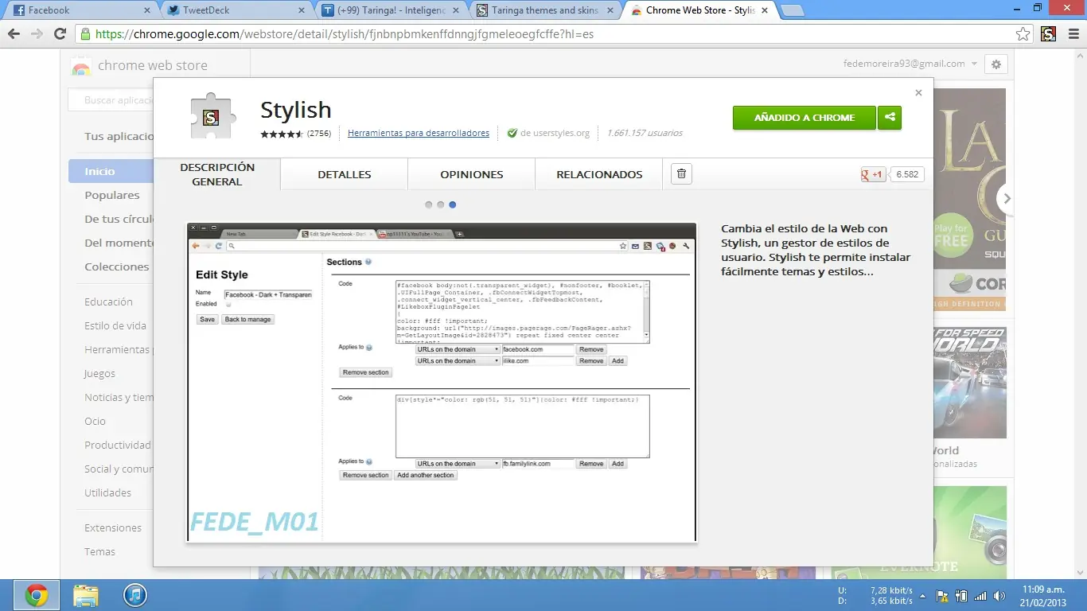Reload the current page

pos(60,34)
